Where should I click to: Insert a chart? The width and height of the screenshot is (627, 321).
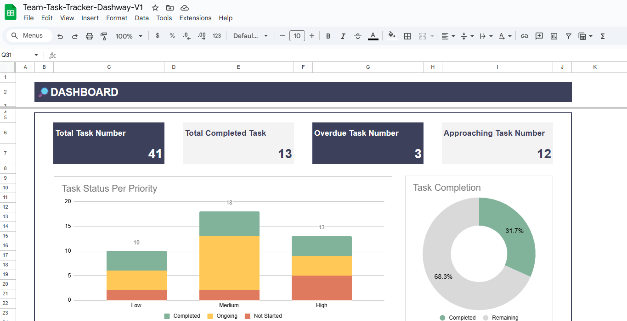[x=554, y=36]
